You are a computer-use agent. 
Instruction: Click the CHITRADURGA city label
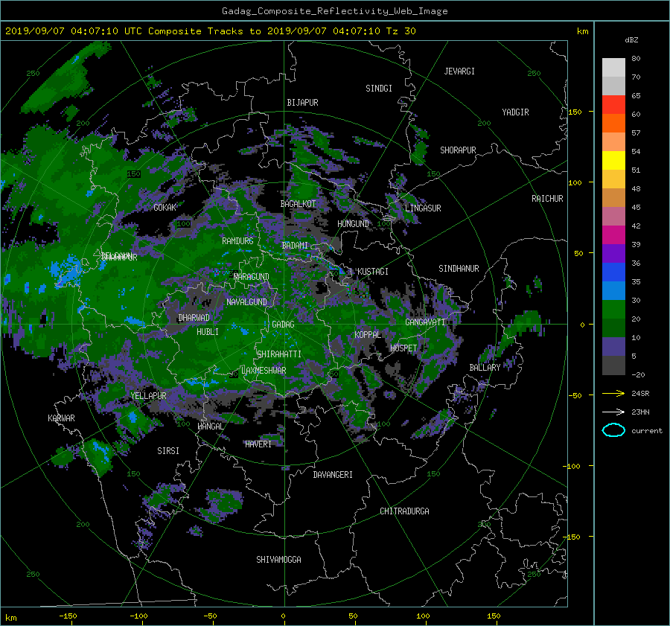click(x=404, y=511)
